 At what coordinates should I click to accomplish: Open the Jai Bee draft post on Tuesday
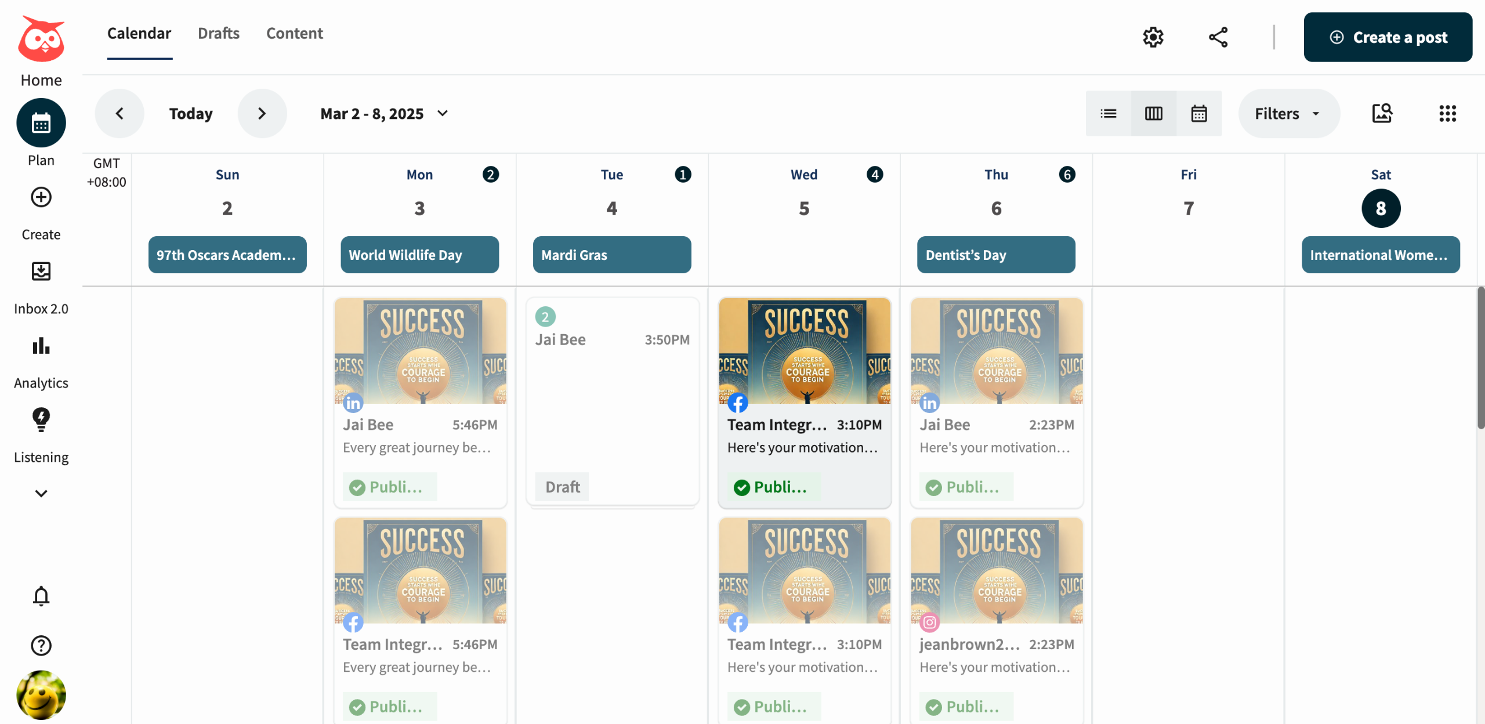[612, 400]
